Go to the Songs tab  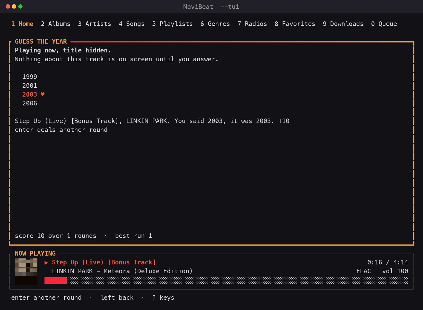[x=132, y=24]
